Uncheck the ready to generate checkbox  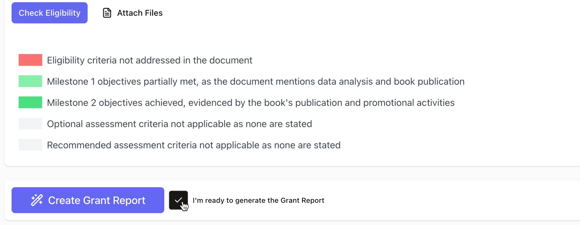tap(179, 200)
